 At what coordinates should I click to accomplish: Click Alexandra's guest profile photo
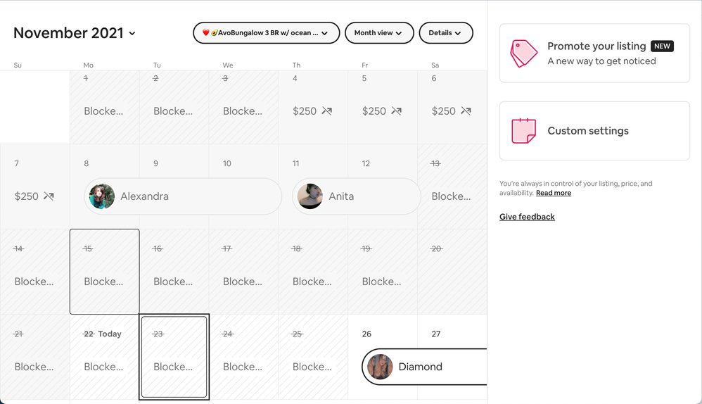(x=102, y=196)
